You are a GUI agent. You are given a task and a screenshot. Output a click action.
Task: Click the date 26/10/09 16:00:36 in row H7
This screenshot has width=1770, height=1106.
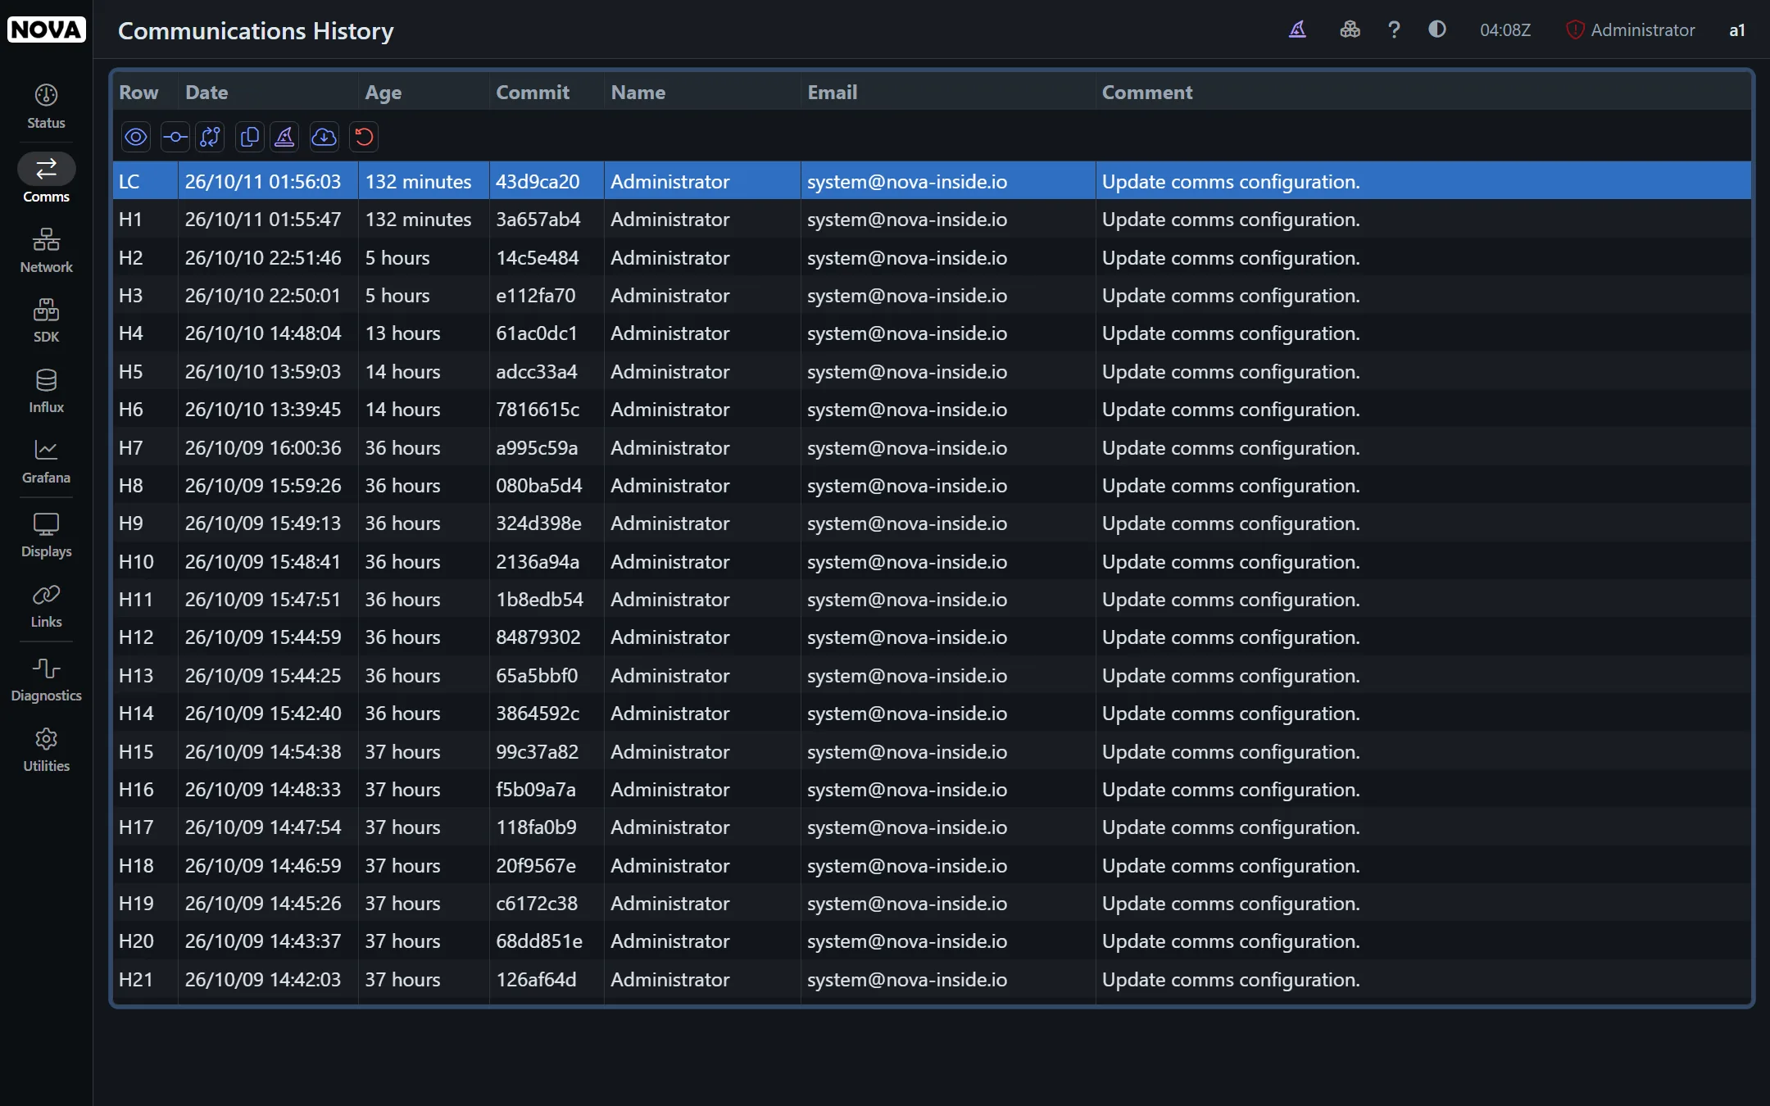click(x=263, y=448)
